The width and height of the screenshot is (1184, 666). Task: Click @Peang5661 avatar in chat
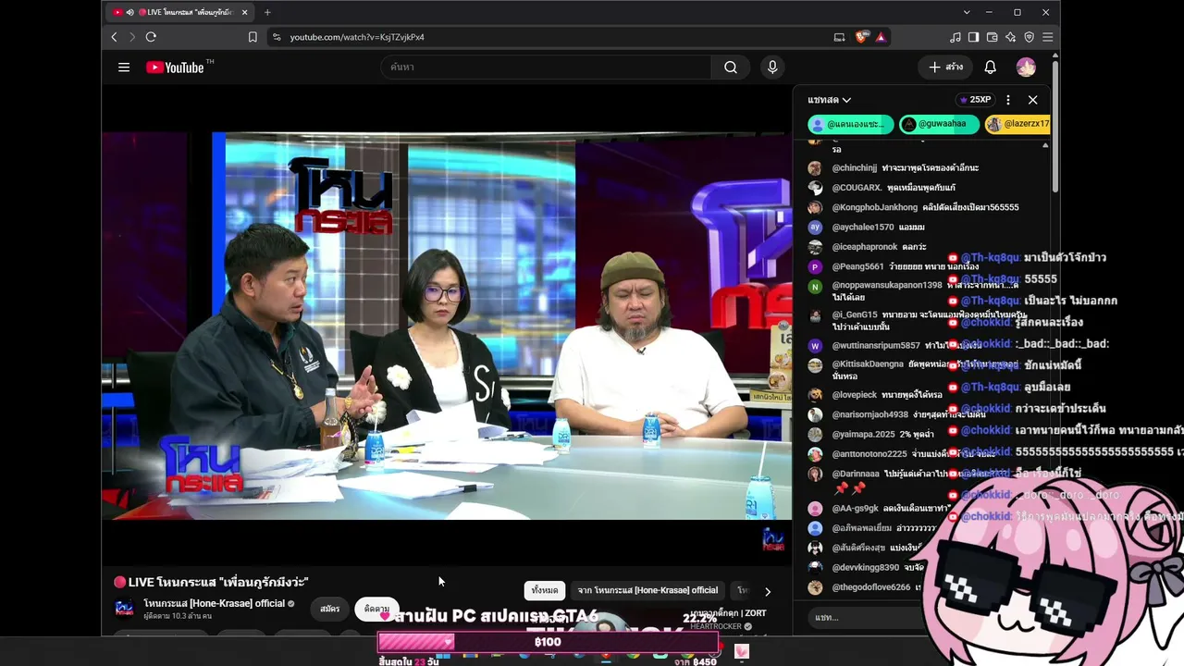click(815, 266)
